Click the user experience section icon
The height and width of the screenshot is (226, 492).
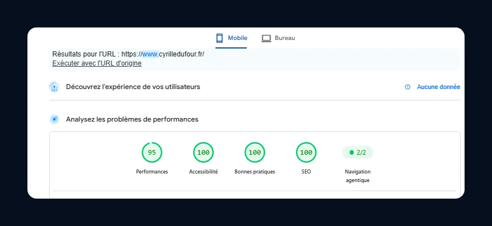[x=54, y=87]
